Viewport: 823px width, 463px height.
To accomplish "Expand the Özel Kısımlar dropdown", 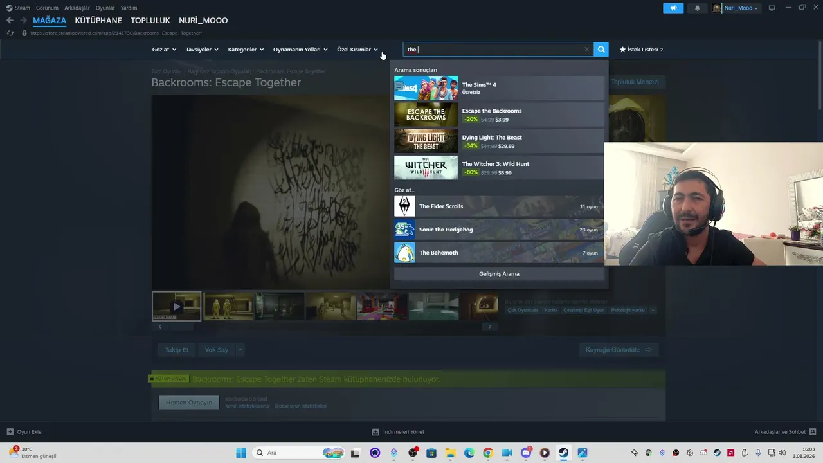I will coord(357,50).
